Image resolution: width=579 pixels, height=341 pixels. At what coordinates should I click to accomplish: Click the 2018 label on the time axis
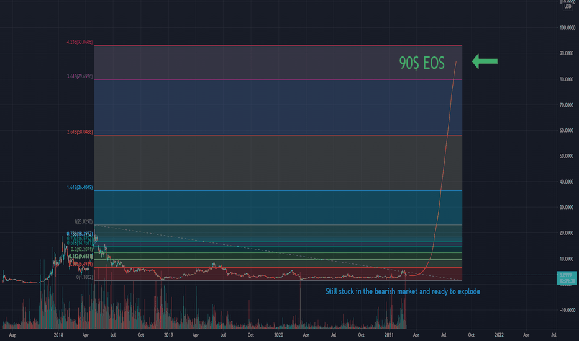click(x=58, y=335)
